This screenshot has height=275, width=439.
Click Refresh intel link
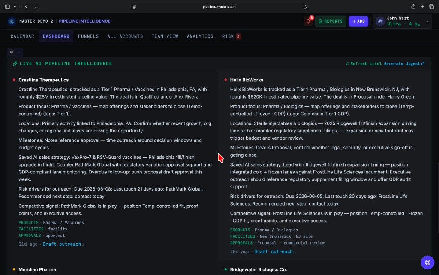(364, 63)
